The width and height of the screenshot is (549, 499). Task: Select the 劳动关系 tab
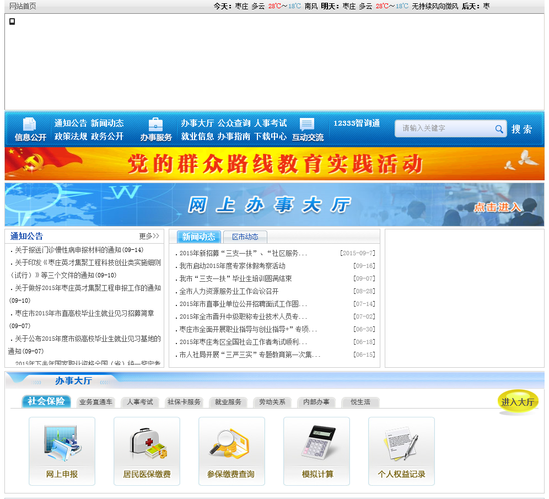(x=272, y=402)
